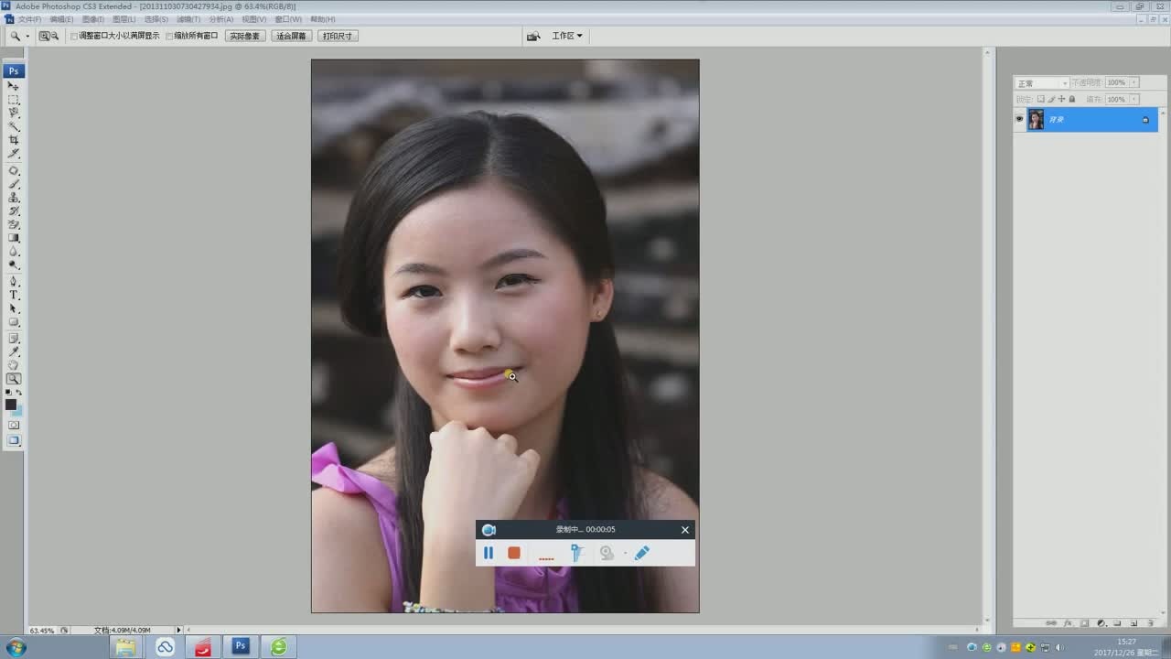Toggle 缩放所有窗口 checkbox

pyautogui.click(x=169, y=36)
